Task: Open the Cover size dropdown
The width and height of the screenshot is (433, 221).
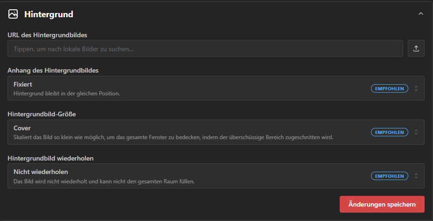Action: click(187, 132)
